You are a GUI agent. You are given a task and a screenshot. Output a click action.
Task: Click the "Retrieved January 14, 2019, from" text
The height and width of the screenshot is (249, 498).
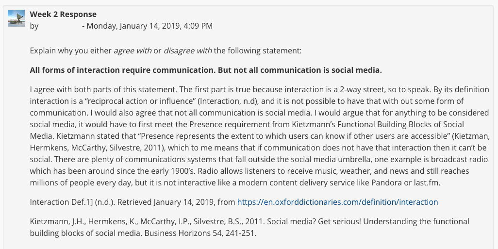pos(176,202)
